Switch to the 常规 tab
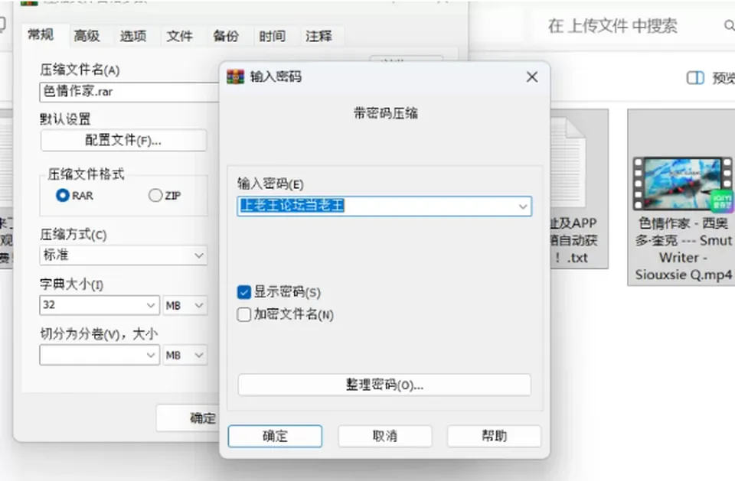 pos(41,34)
